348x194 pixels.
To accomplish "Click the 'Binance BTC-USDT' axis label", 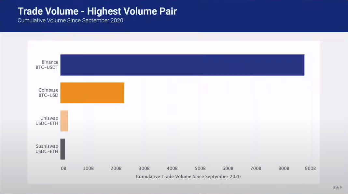I will (x=47, y=65).
